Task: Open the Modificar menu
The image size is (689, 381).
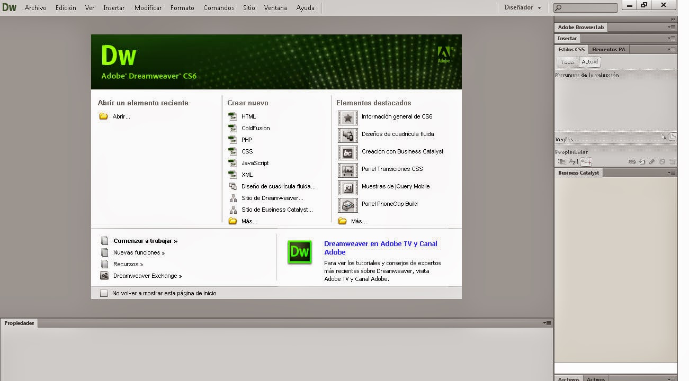Action: pos(147,7)
